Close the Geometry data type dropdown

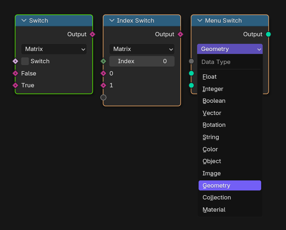(x=230, y=49)
